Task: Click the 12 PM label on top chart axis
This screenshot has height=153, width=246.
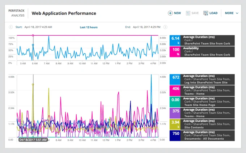Action: coord(106,64)
